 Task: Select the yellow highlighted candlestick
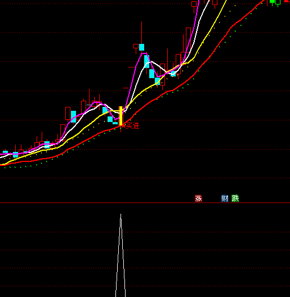pos(121,116)
